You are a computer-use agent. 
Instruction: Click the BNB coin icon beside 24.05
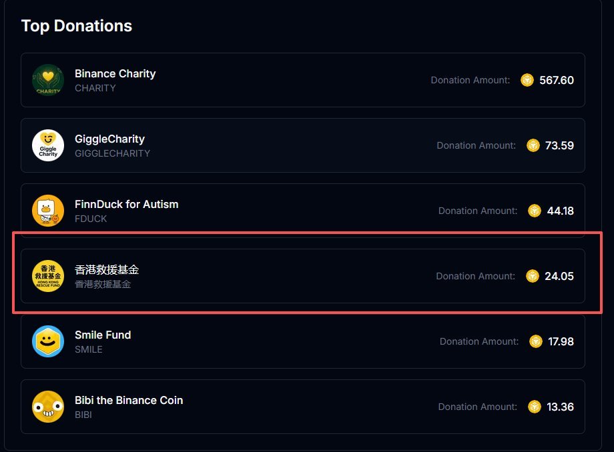tap(532, 276)
